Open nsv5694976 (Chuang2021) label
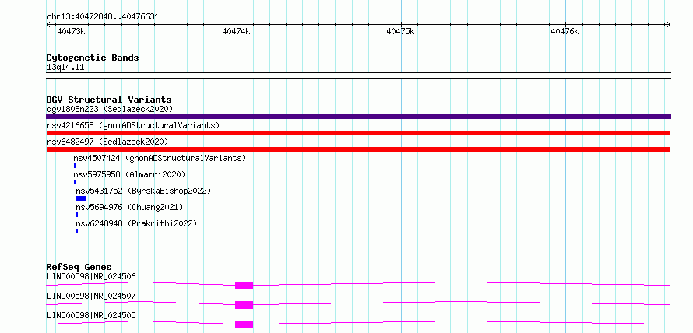Image resolution: width=693 pixels, height=333 pixels. click(129, 207)
